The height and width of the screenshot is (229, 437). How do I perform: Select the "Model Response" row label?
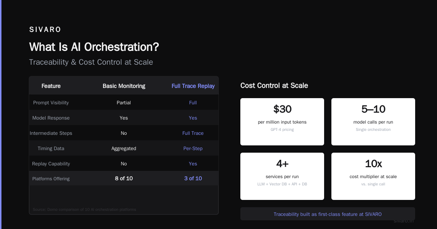51,118
